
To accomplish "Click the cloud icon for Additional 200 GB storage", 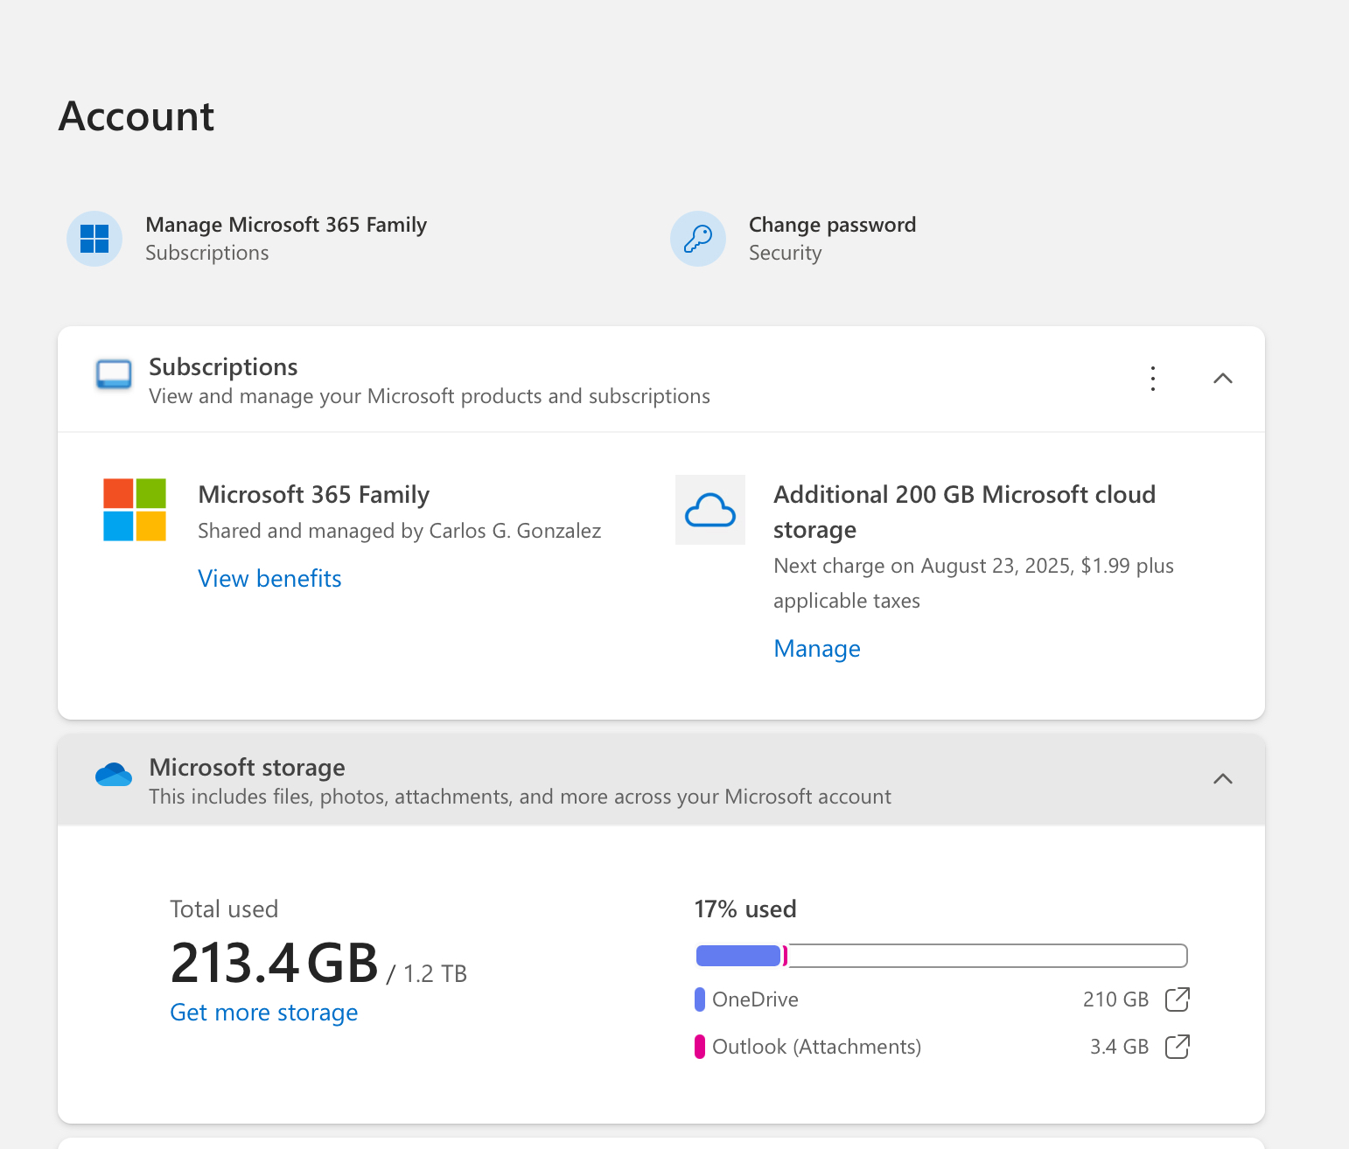I will (x=710, y=510).
